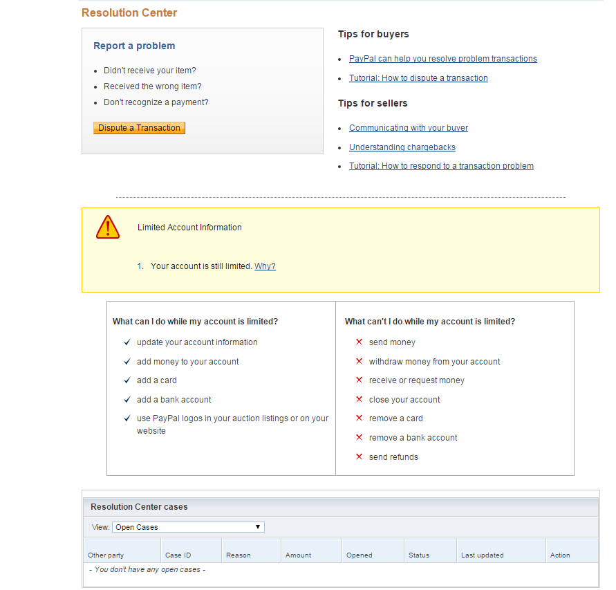Click checkmark icon beside add a card
Screen dimensions: 616x590
click(127, 380)
